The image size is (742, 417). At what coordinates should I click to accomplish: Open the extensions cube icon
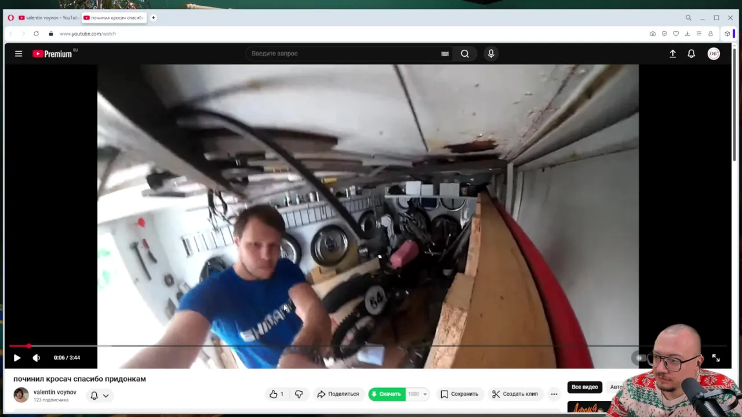tap(727, 34)
